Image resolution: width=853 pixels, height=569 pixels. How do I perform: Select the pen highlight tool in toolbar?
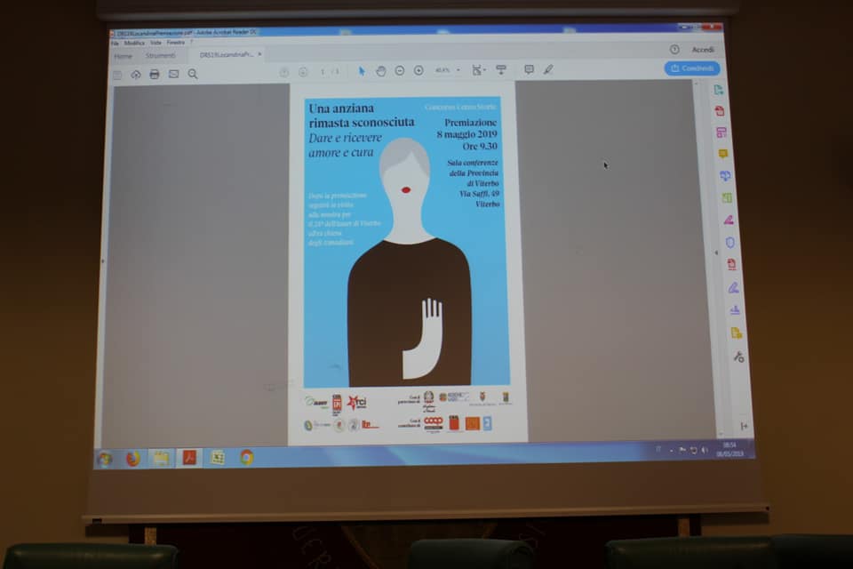pos(548,69)
